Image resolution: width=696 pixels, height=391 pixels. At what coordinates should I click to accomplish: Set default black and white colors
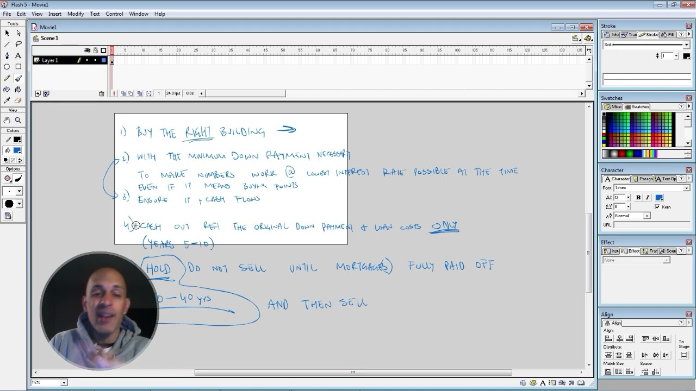6,160
